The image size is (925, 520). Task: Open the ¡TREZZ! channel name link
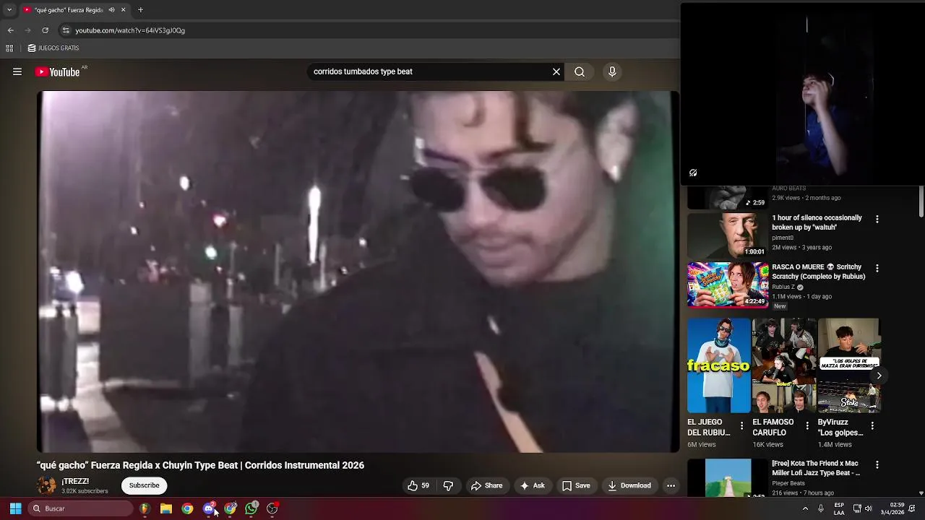coord(75,481)
